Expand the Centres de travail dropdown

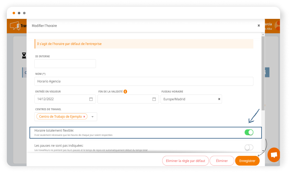tap(92, 117)
